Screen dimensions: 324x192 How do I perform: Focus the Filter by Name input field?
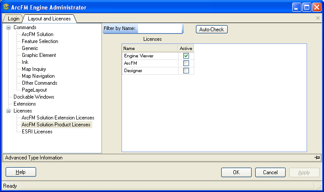click(160, 28)
